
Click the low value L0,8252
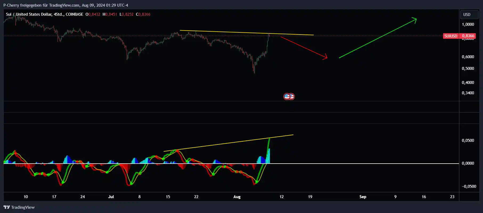126,14
